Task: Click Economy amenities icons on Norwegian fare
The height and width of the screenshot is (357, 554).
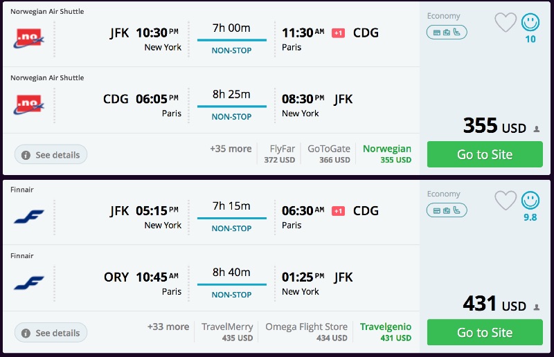Action: click(x=447, y=32)
